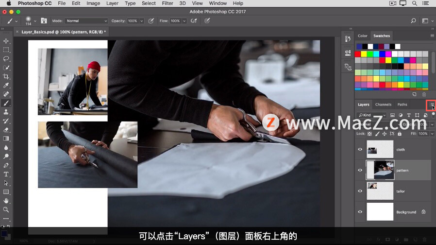The image size is (436, 245).
Task: Select the Rectangular Marquee tool
Action: pyautogui.click(x=6, y=50)
